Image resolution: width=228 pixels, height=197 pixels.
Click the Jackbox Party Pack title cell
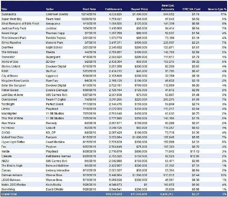pyautogui.click(x=14, y=28)
